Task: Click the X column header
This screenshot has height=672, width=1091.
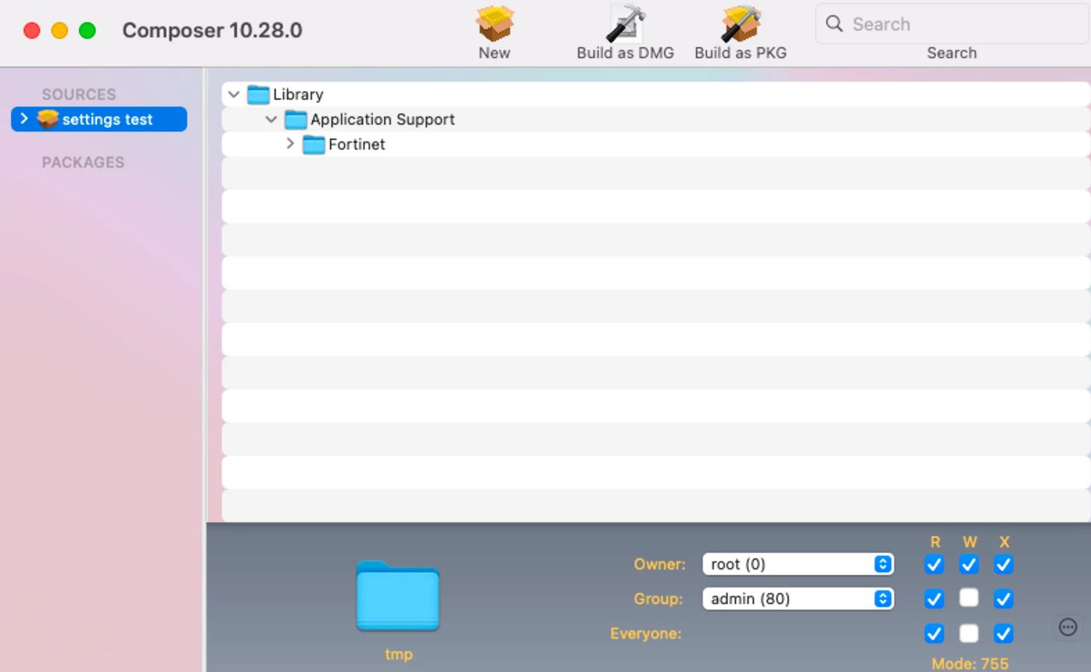Action: (1004, 542)
